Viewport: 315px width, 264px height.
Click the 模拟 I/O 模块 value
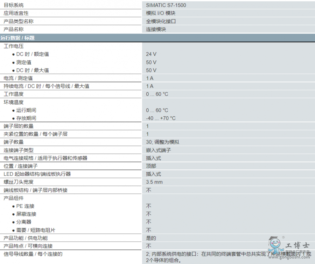click(161, 13)
